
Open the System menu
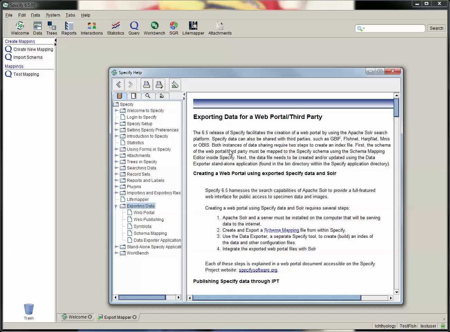coord(53,15)
